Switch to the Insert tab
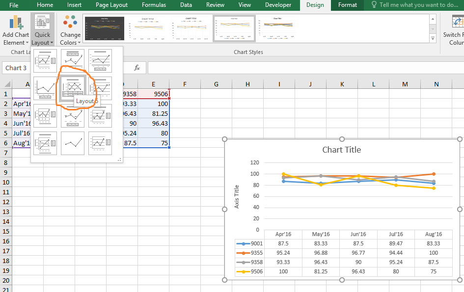464x292 pixels. click(74, 5)
